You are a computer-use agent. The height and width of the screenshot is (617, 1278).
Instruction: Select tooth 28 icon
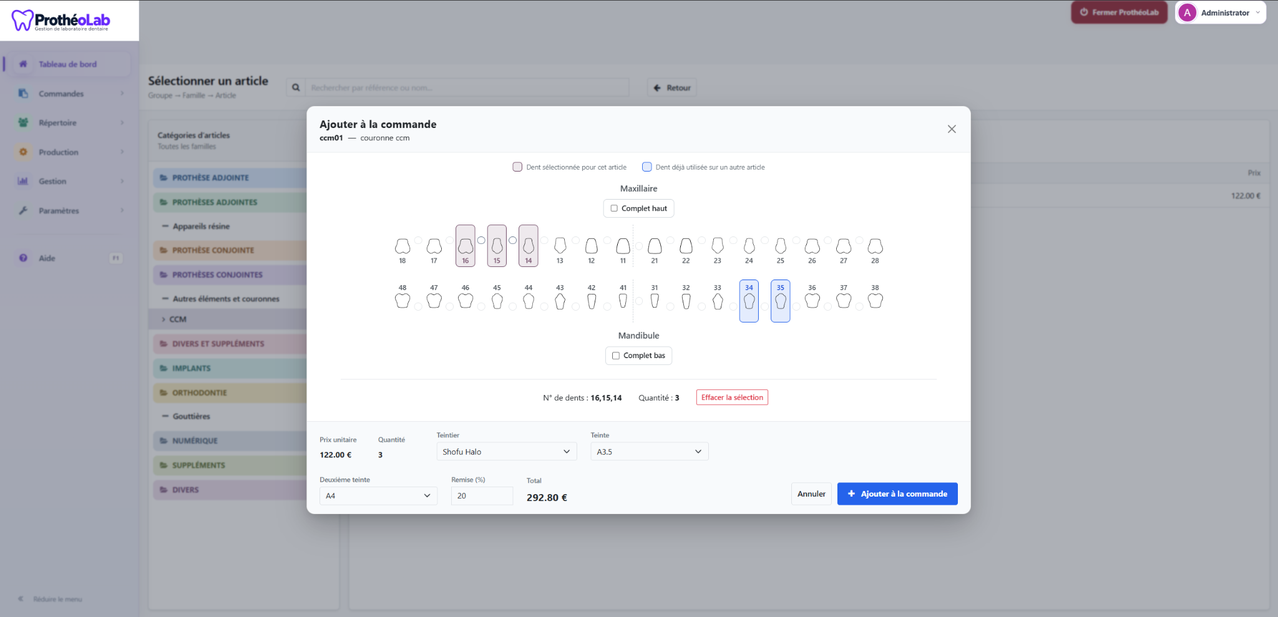[875, 246]
